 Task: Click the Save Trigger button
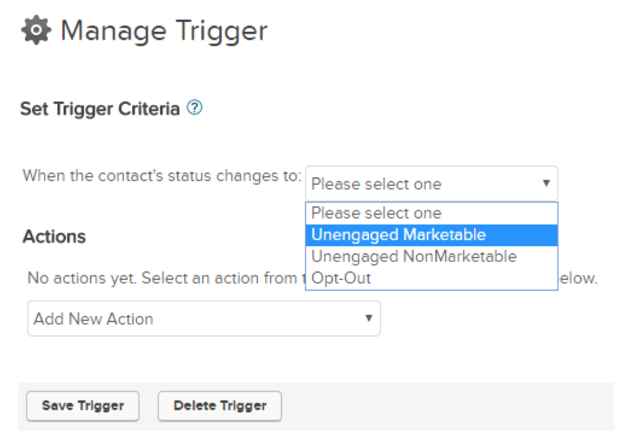click(x=83, y=406)
